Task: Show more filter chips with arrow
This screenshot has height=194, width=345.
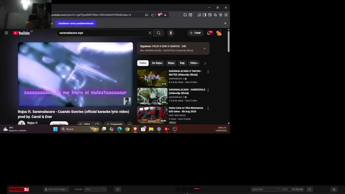Action: click(205, 63)
